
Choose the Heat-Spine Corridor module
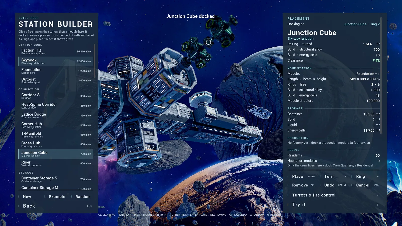pos(56,106)
